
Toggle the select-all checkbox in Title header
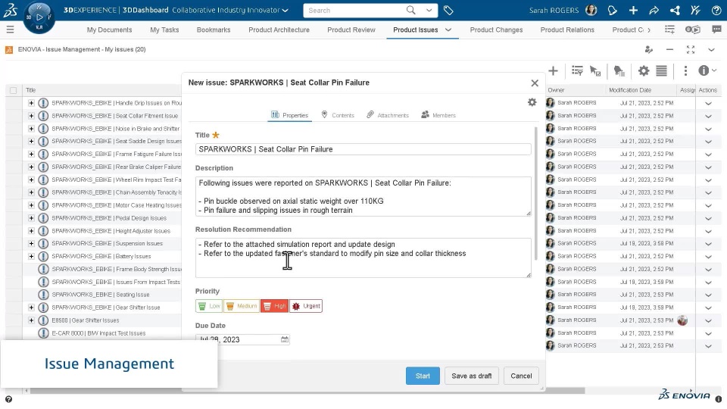[13, 90]
